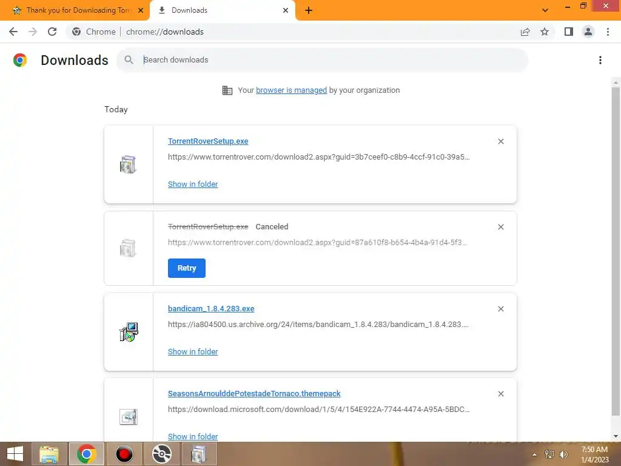This screenshot has height=466, width=621.
Task: Expand the tab search chevron
Action: [x=545, y=10]
